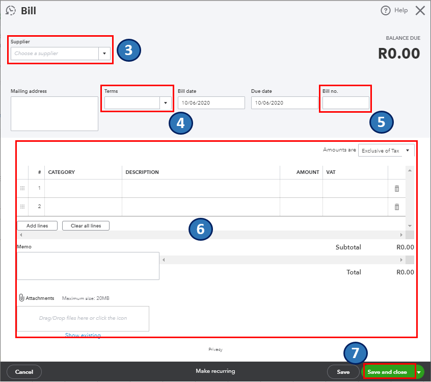
Task: Open the Help question mark icon
Action: pyautogui.click(x=385, y=11)
